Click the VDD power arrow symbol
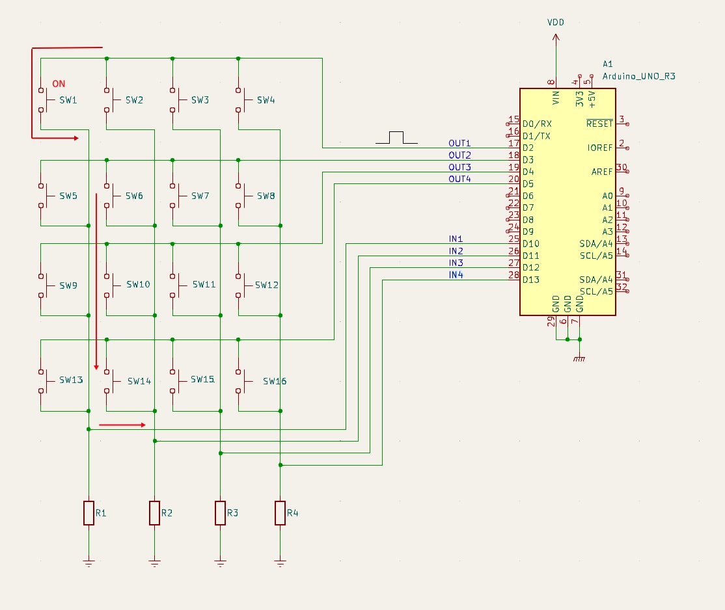The image size is (725, 610). (x=556, y=39)
